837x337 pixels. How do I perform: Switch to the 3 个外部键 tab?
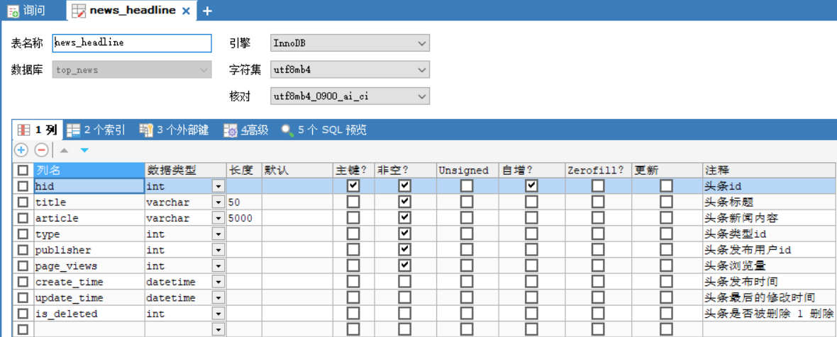pyautogui.click(x=174, y=130)
